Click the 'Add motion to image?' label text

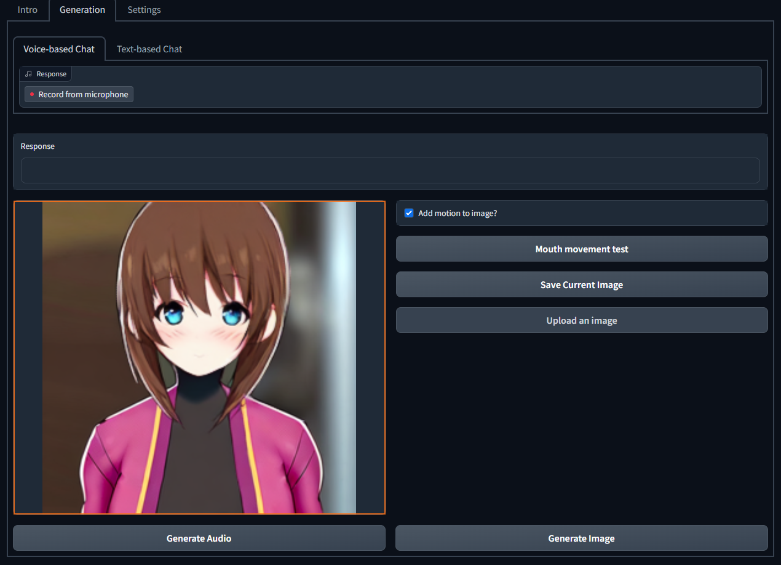click(x=458, y=213)
